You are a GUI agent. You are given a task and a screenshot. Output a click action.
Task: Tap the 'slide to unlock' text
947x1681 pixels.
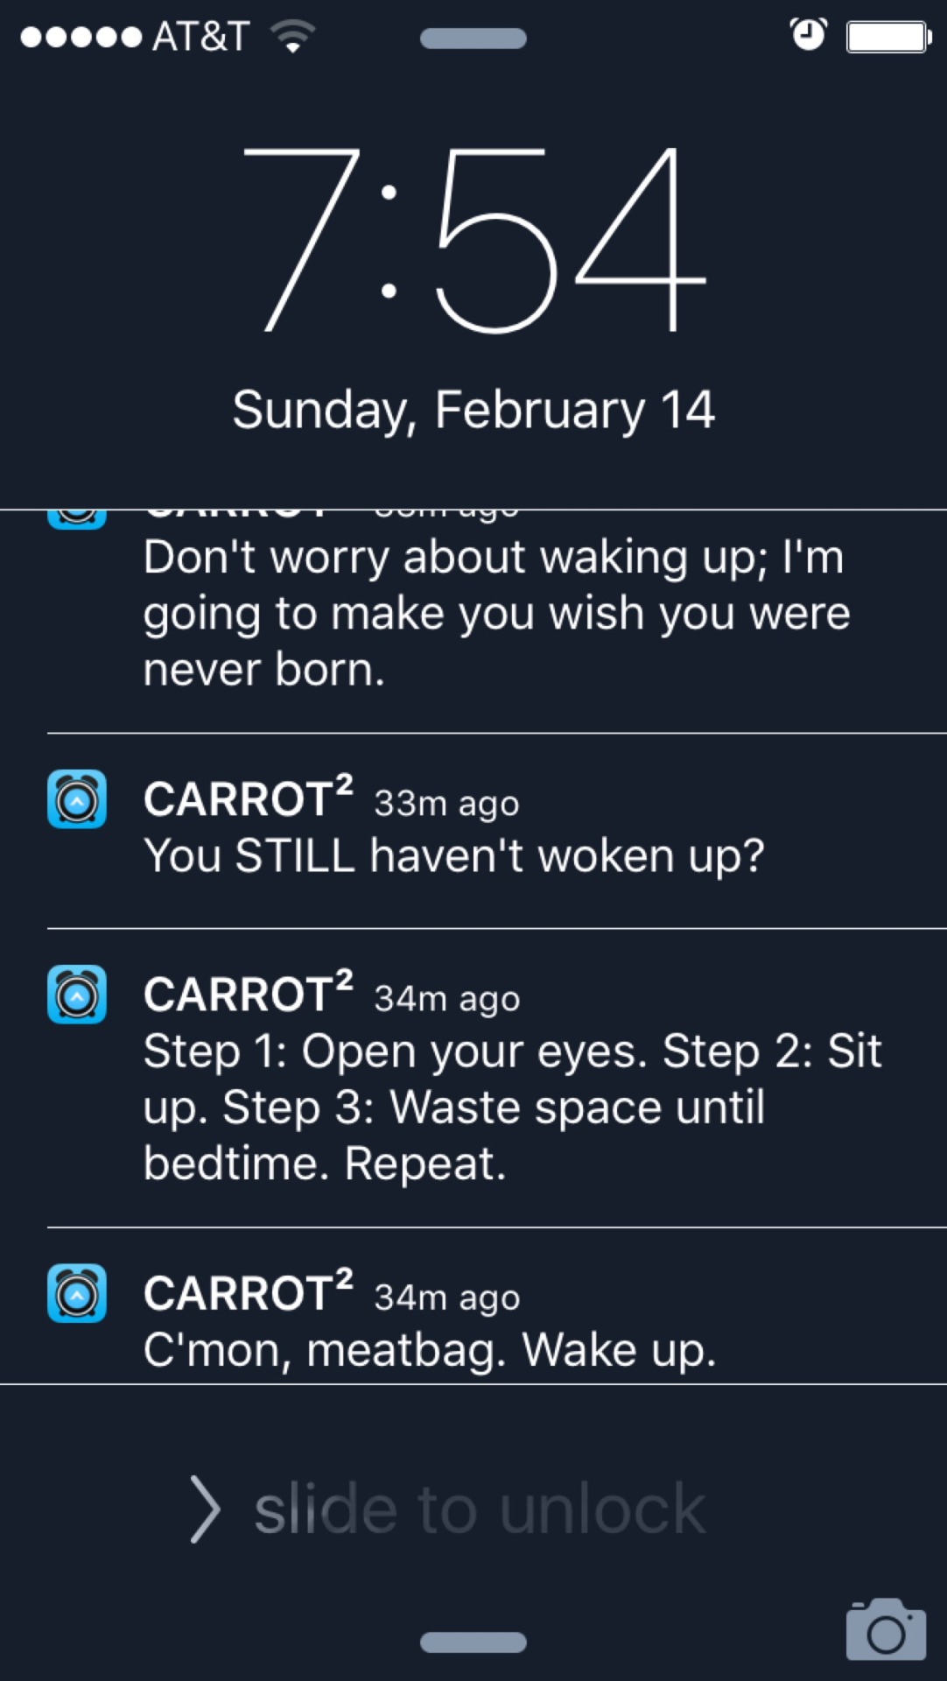coord(480,1509)
